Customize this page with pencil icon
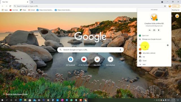 [x=177, y=94]
